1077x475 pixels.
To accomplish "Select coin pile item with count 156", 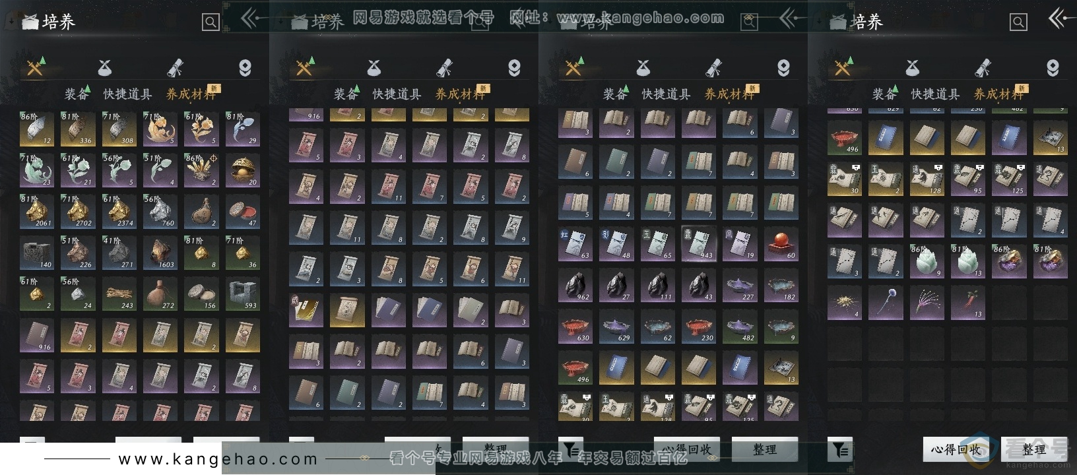I will 201,294.
